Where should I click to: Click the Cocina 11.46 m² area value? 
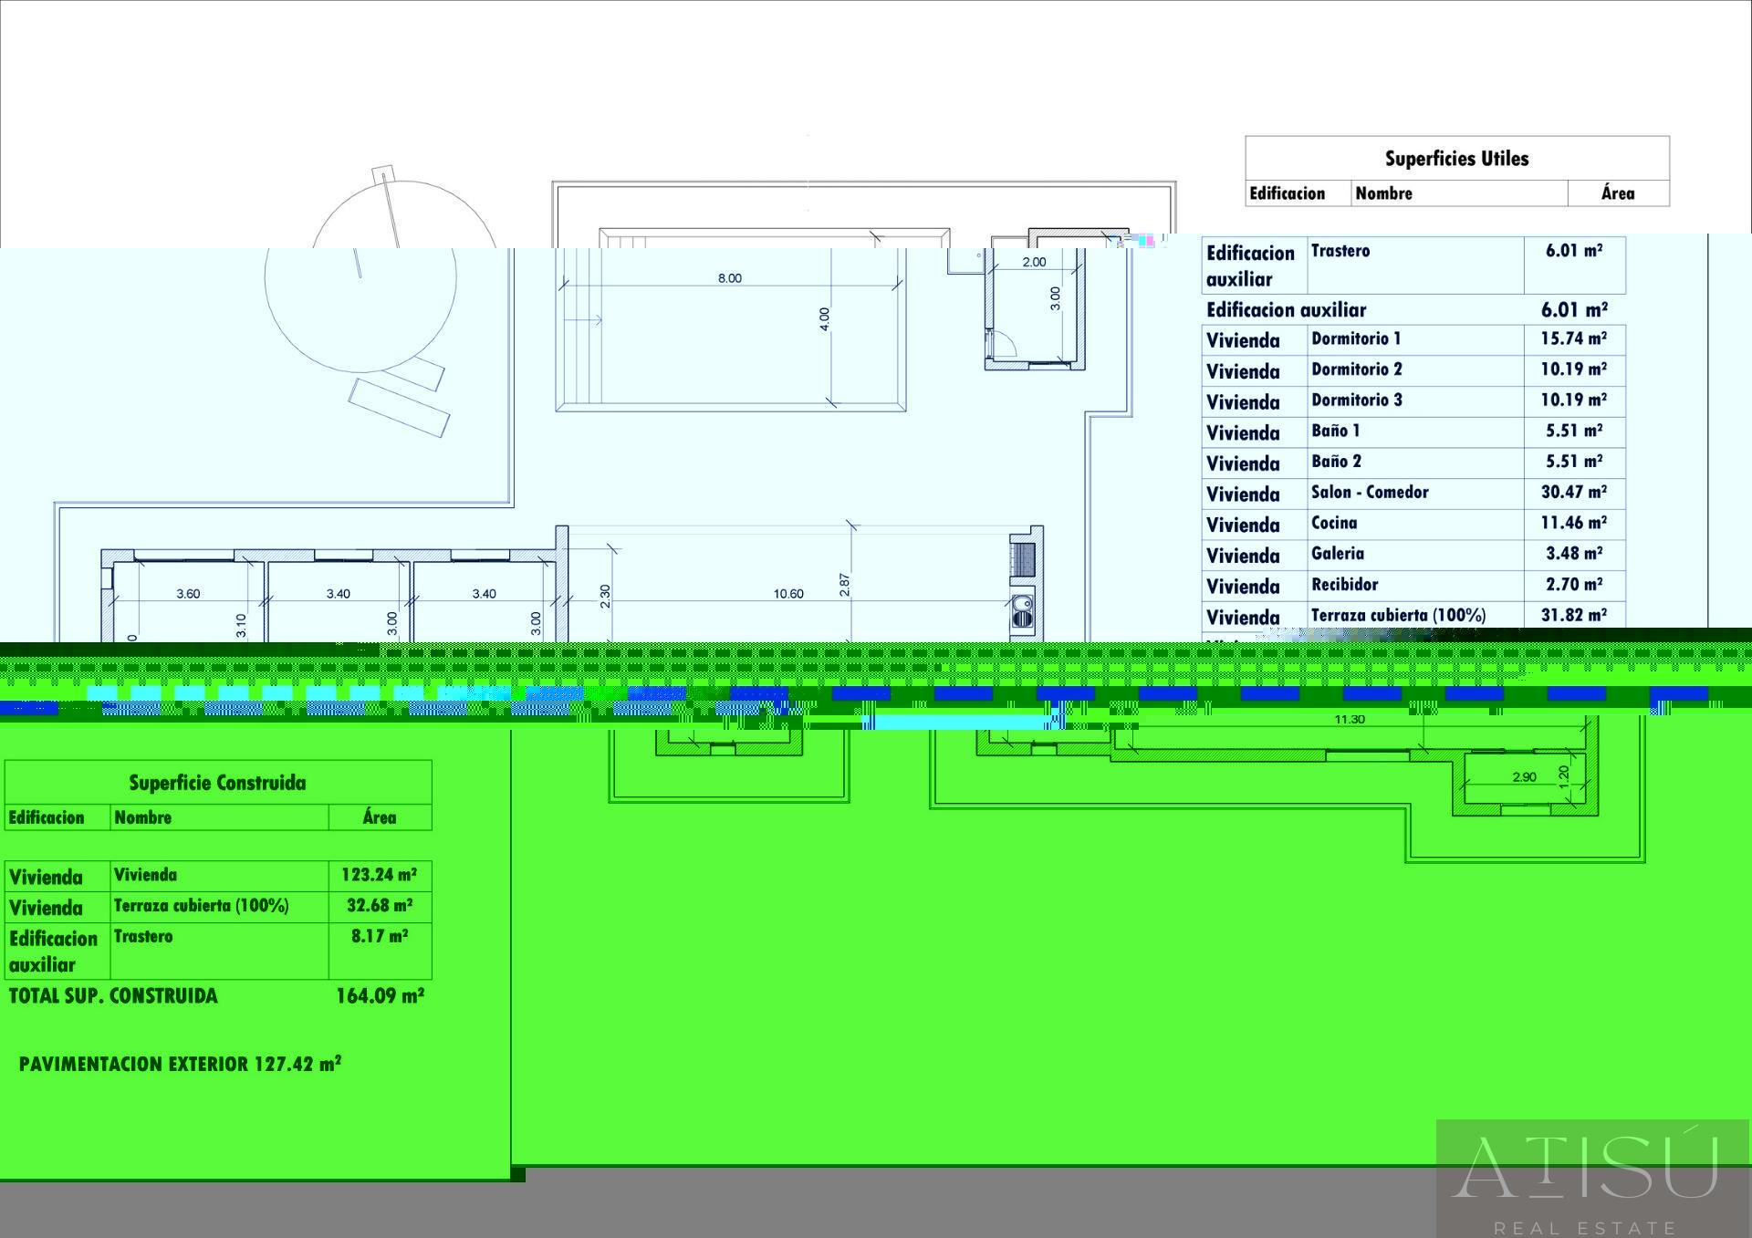pyautogui.click(x=1573, y=523)
